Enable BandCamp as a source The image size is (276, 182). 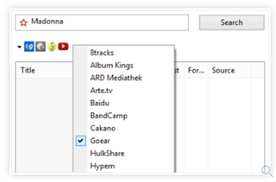pyautogui.click(x=109, y=116)
